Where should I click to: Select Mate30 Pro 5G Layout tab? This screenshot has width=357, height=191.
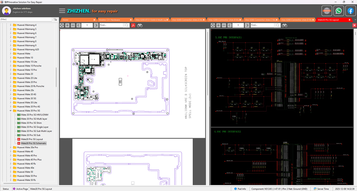[328, 20]
